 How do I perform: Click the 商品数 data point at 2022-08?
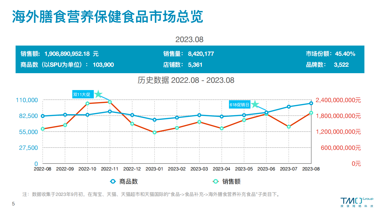(43, 116)
